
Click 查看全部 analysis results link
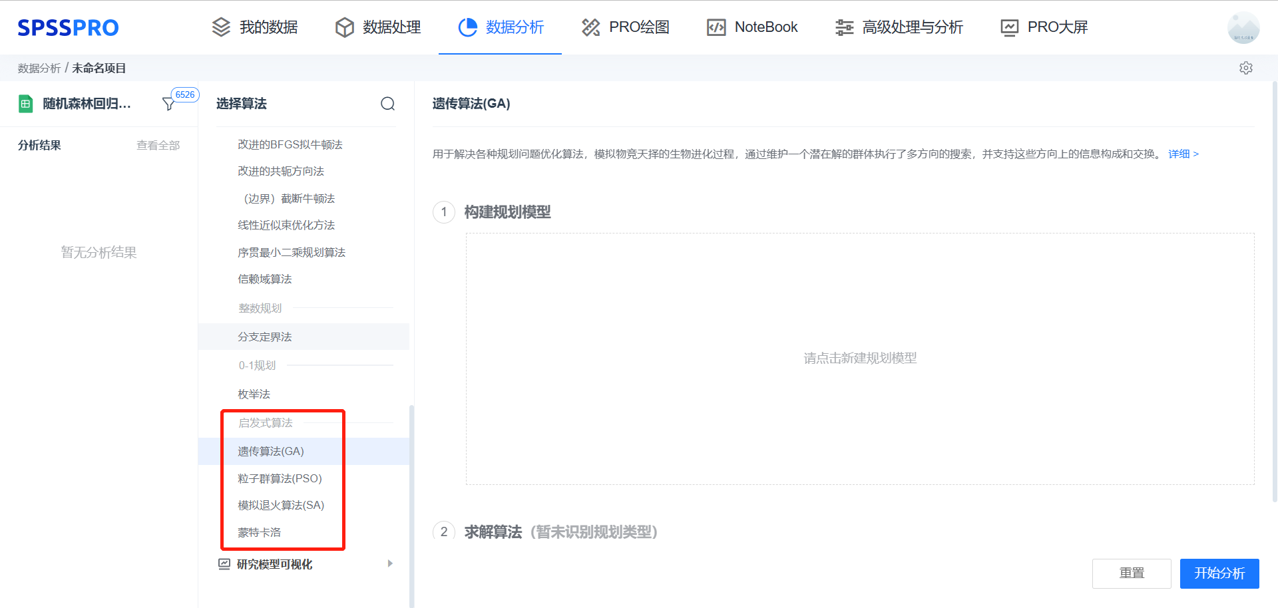tap(158, 145)
